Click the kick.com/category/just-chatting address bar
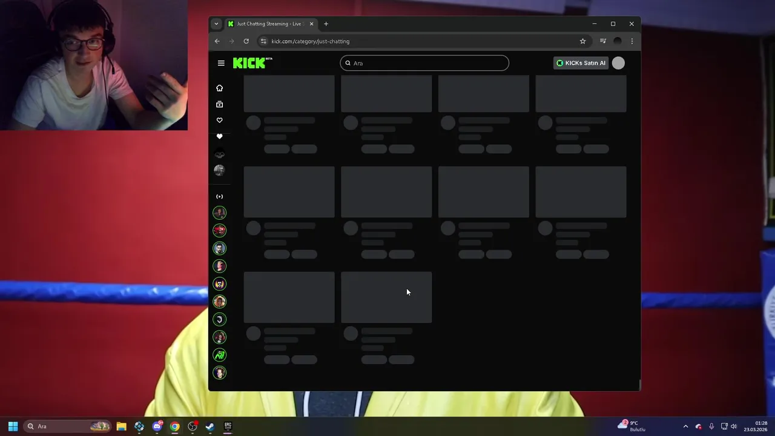 point(424,41)
